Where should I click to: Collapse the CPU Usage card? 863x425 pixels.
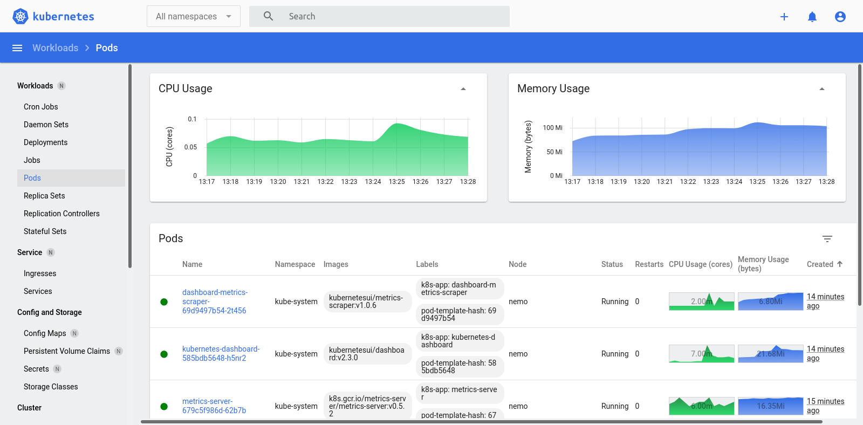(x=463, y=89)
